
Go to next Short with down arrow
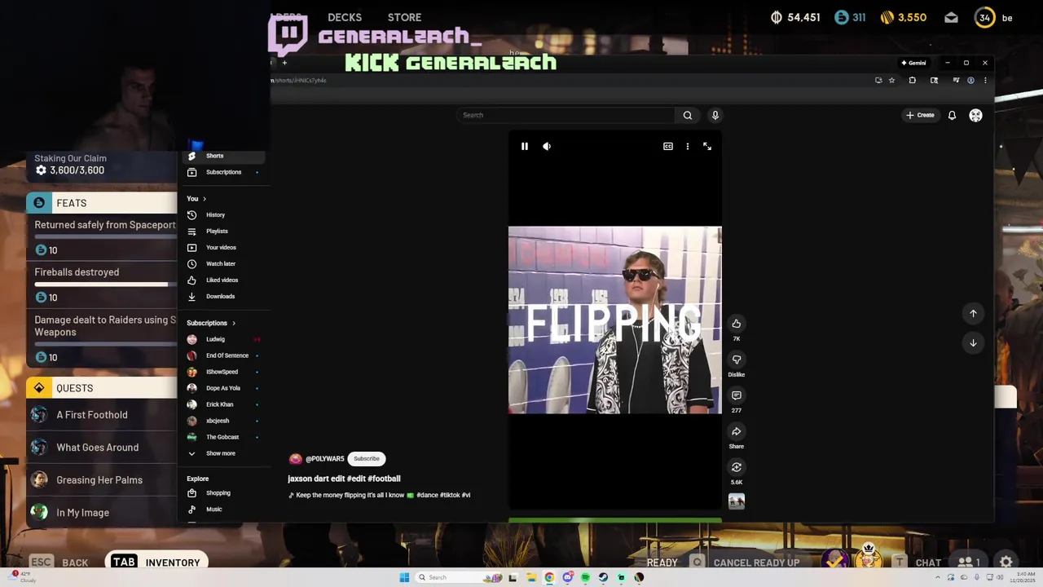point(973,343)
